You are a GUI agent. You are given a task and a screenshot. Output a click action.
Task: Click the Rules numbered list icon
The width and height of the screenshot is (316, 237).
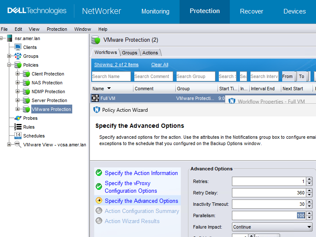point(18,127)
